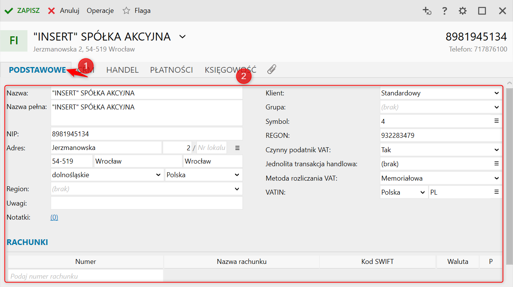Open help with the question mark icon
This screenshot has width=513, height=287.
[x=445, y=11]
